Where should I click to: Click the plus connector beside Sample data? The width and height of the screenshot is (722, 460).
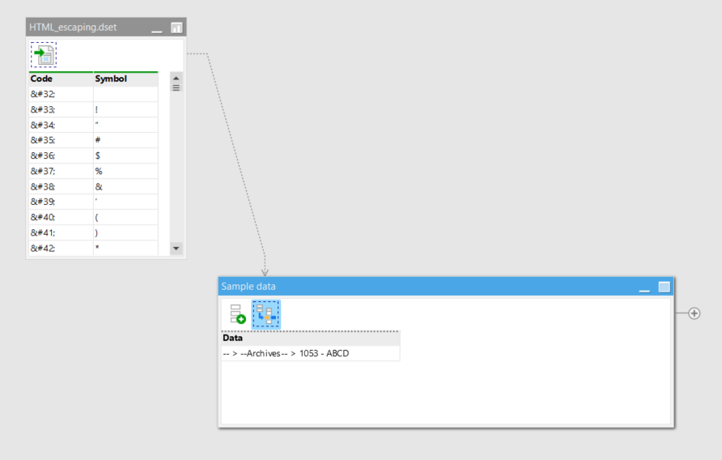[694, 313]
